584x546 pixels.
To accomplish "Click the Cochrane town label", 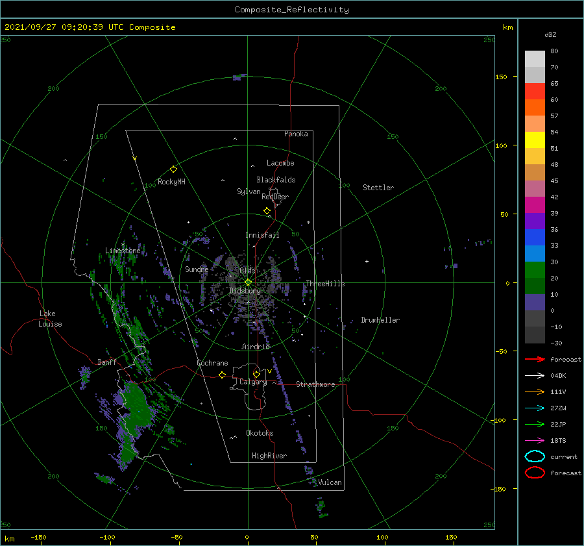I will click(212, 363).
